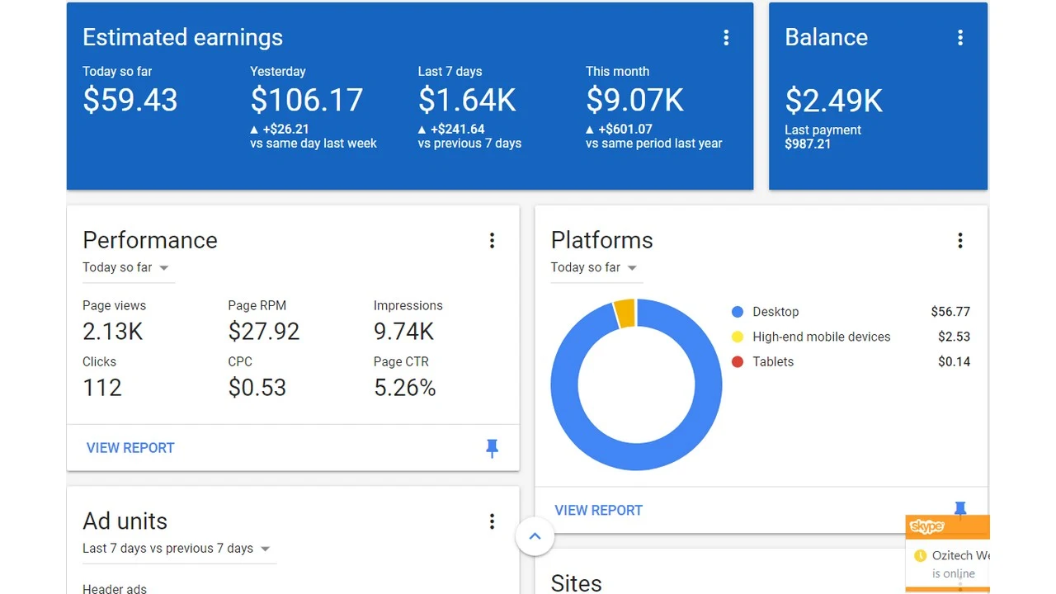Screen dimensions: 1056x594
Task: Click the Skype logo in notification popup
Action: tap(927, 526)
